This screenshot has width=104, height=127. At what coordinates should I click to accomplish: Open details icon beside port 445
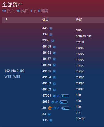[51, 28]
